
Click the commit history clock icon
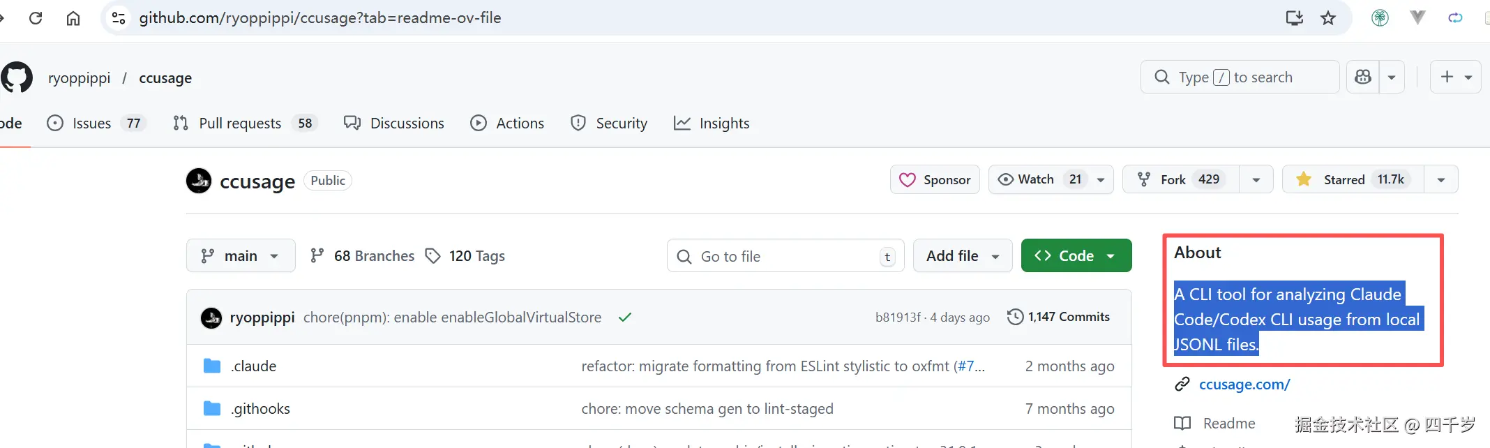click(1015, 317)
